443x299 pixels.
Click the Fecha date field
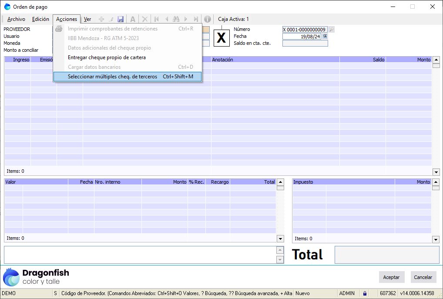[302, 37]
